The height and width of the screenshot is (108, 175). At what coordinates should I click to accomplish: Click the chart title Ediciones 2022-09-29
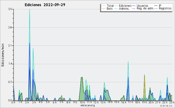click(x=45, y=5)
